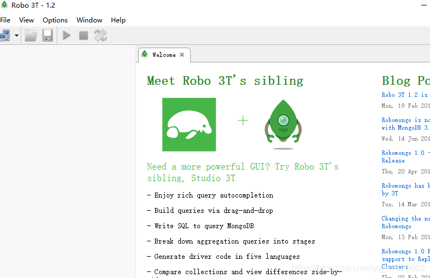Click the Thu, 20 Apr date text
This screenshot has height=278, width=430.
point(405,171)
